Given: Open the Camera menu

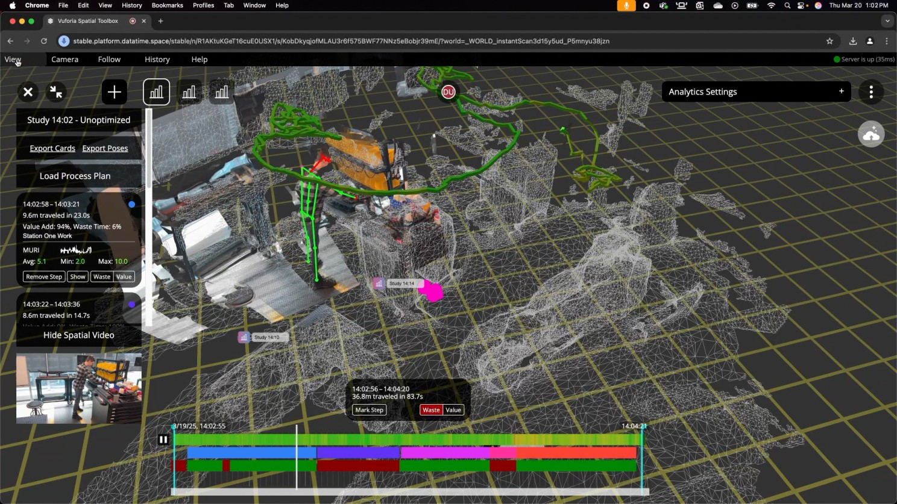Looking at the screenshot, I should [65, 60].
